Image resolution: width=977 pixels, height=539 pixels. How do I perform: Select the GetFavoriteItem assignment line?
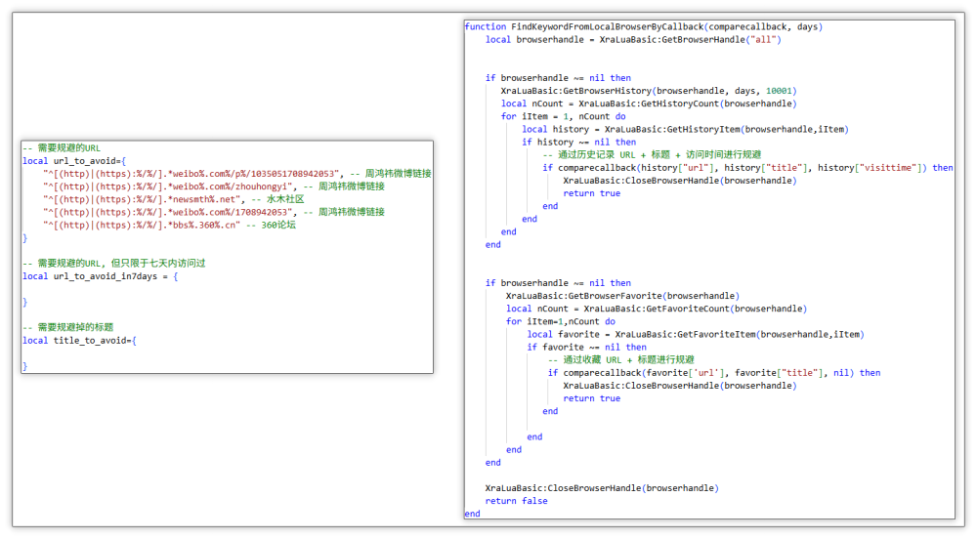[x=695, y=334]
